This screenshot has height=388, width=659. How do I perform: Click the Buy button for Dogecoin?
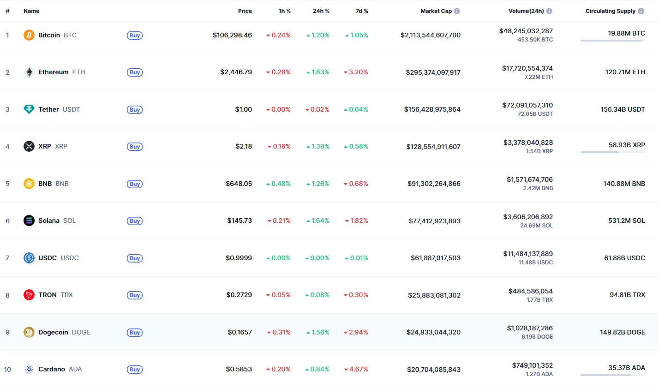coord(135,333)
